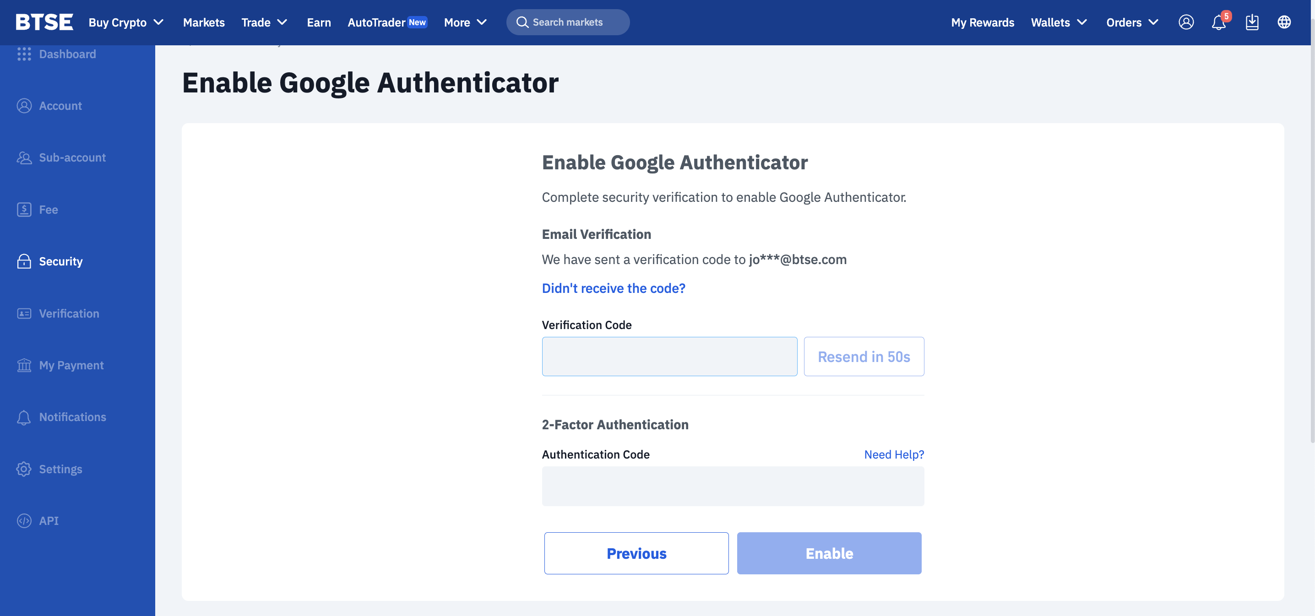Expand the Orders dropdown
The width and height of the screenshot is (1315, 616).
tap(1132, 22)
